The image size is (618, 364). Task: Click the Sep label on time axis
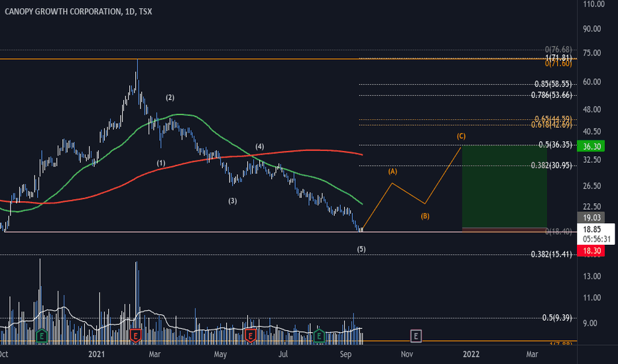[345, 354]
